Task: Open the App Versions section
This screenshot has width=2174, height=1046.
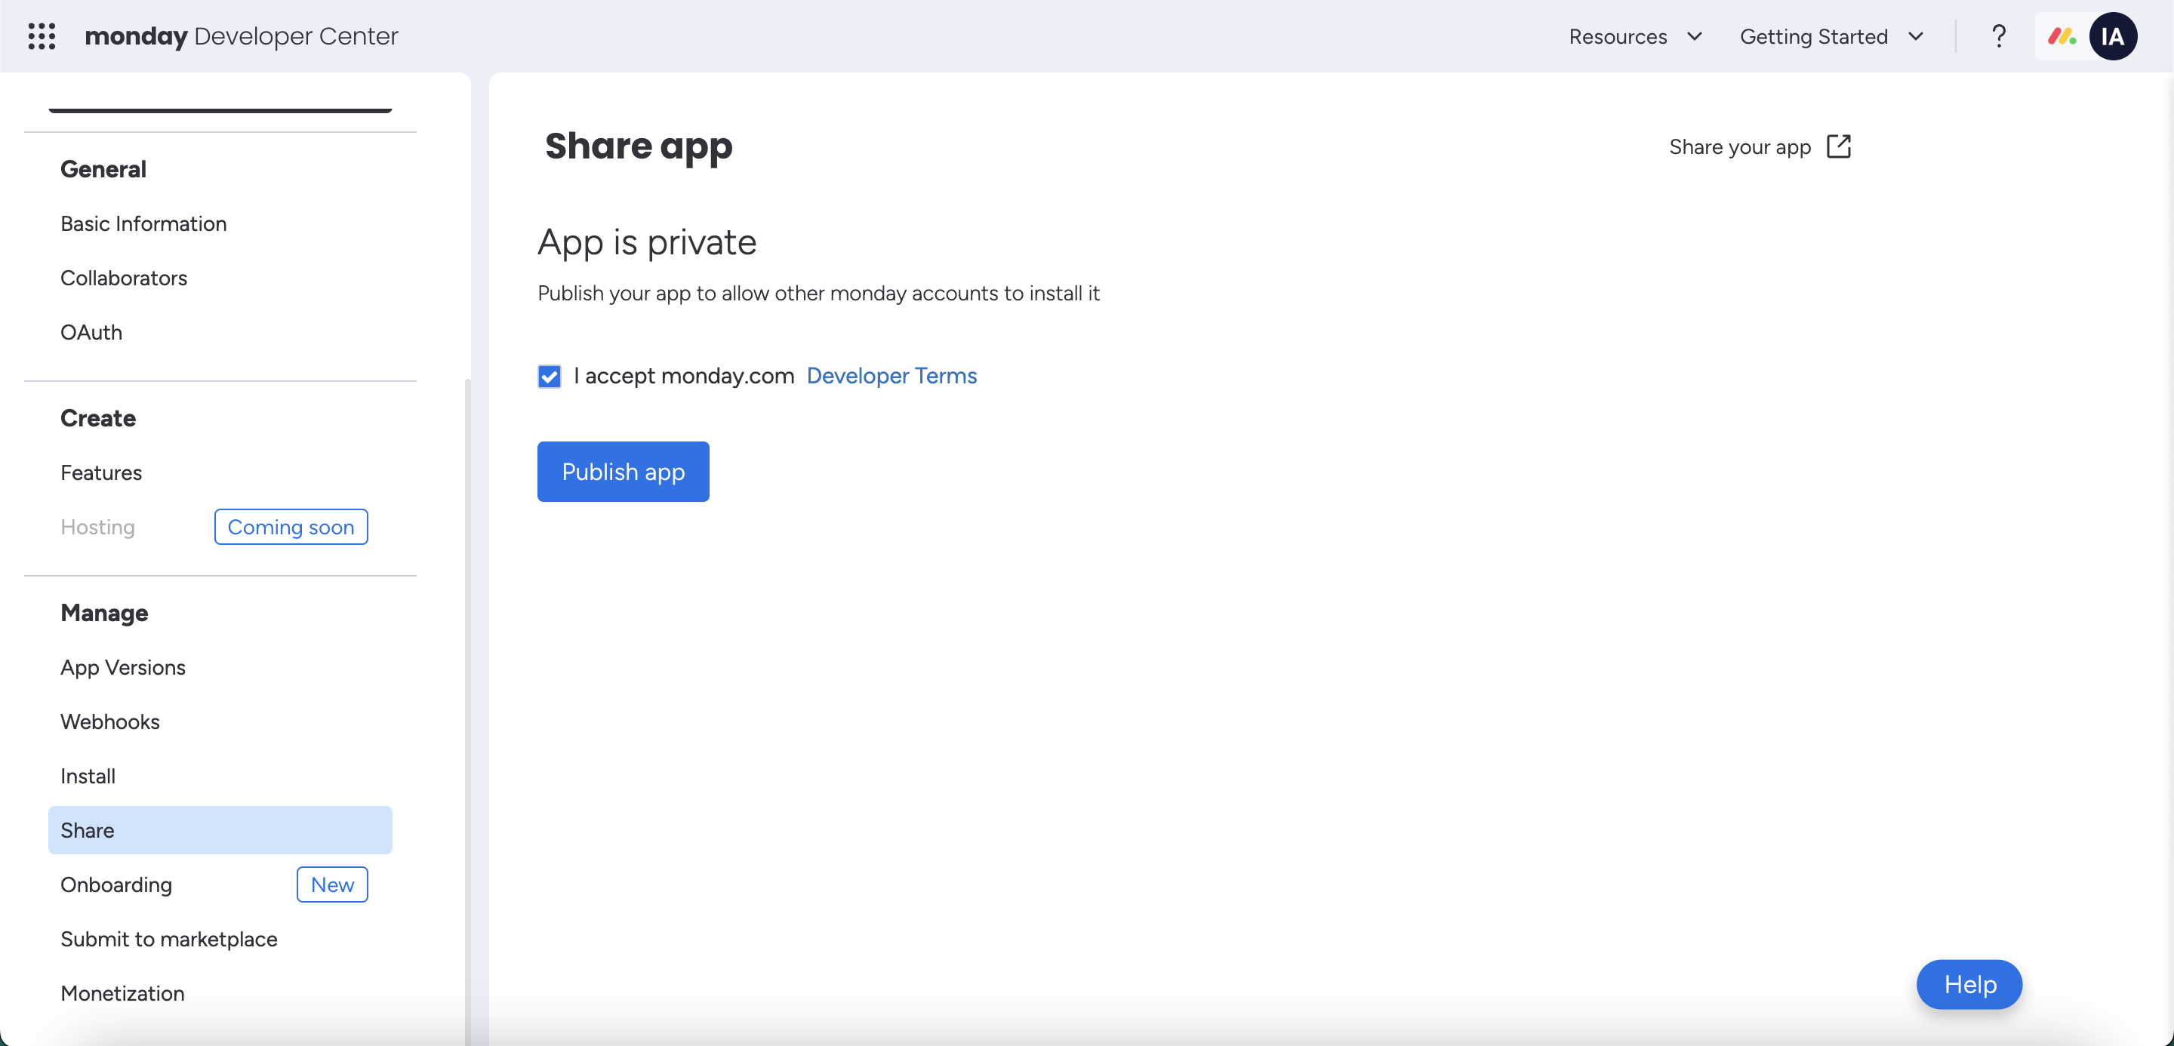Action: [x=123, y=667]
